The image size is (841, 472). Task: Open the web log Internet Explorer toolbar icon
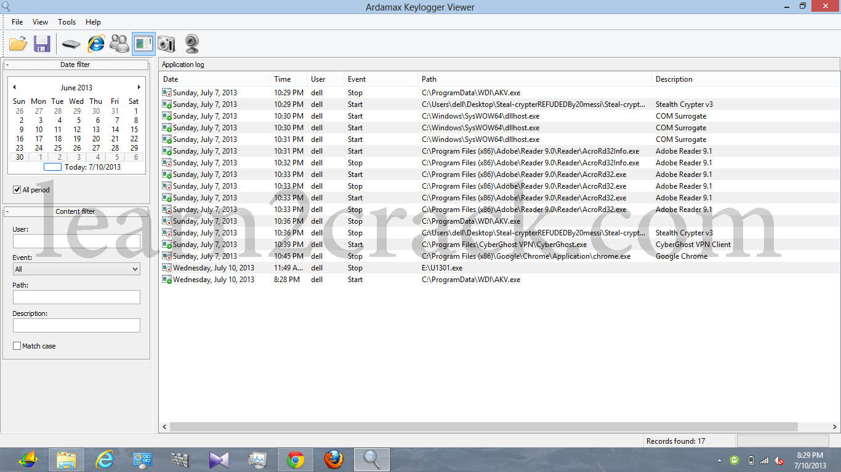click(96, 44)
